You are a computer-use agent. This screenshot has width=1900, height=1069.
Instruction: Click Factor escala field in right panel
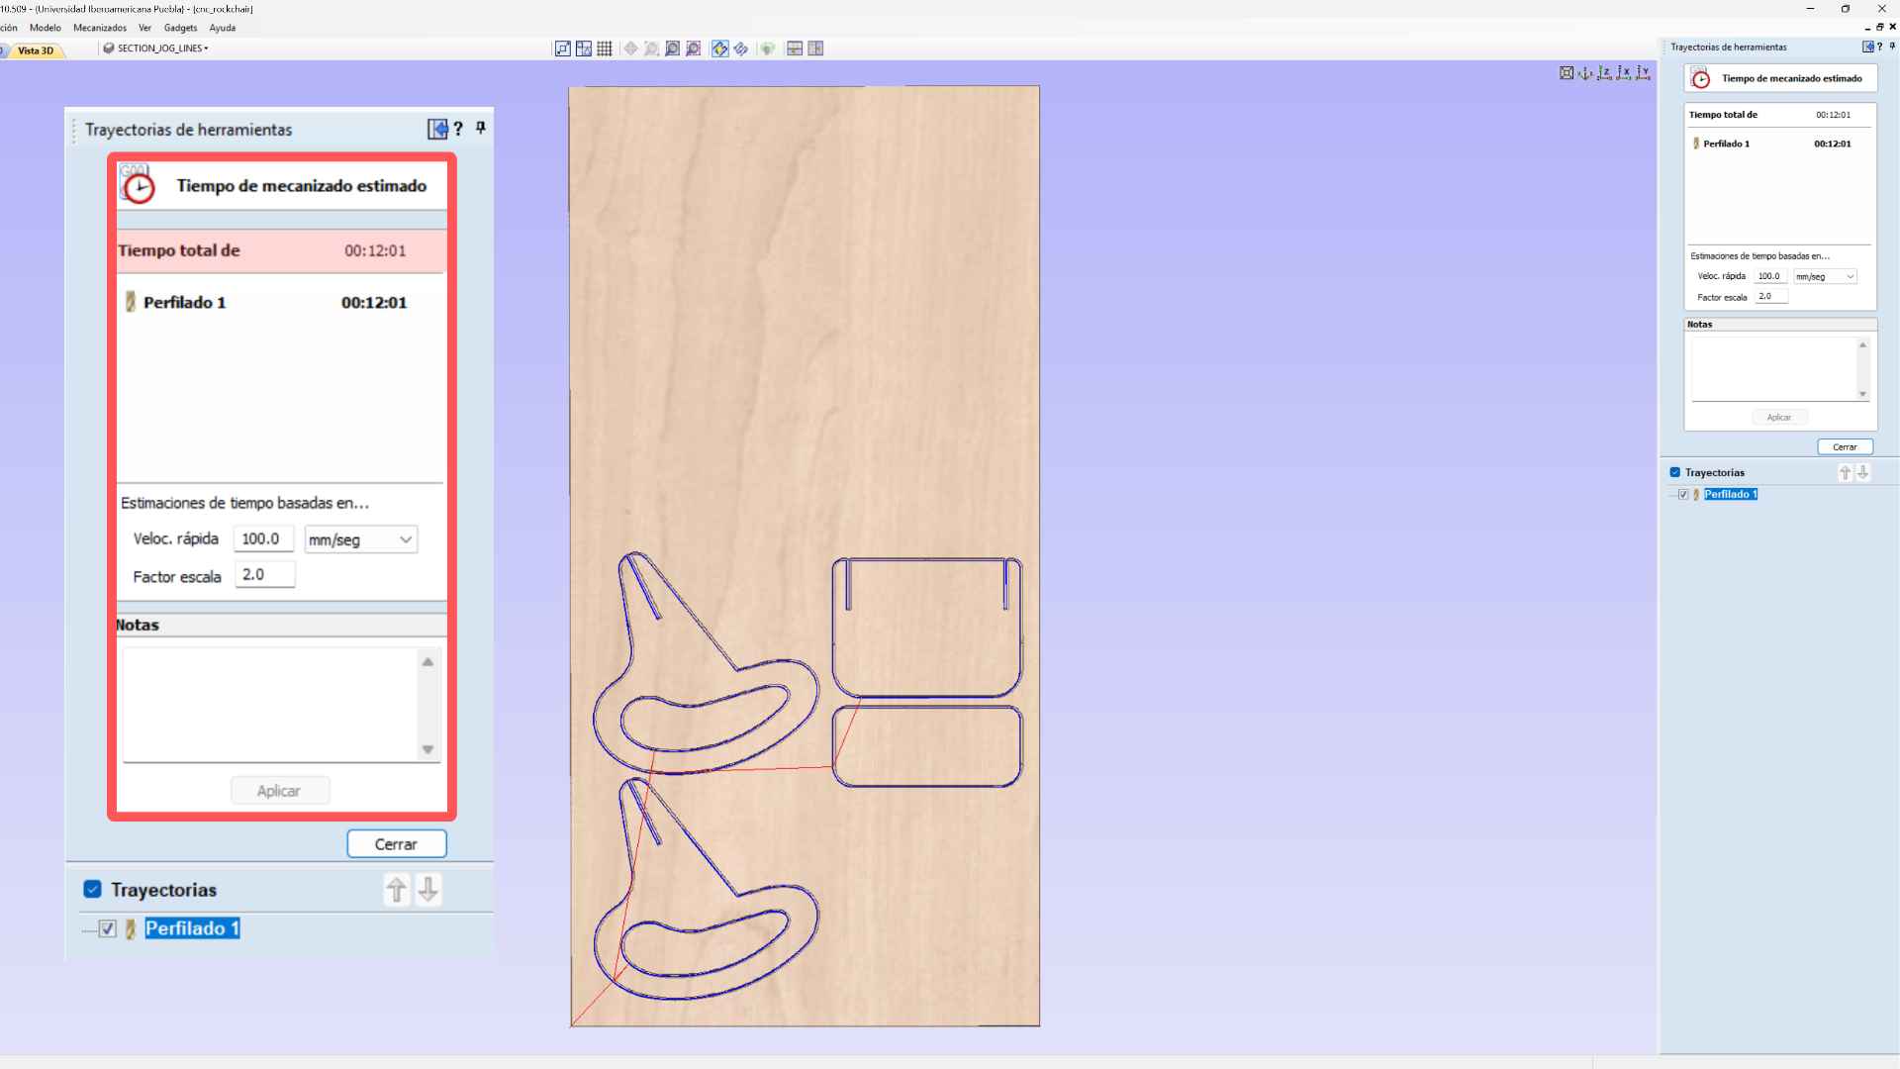(1770, 297)
